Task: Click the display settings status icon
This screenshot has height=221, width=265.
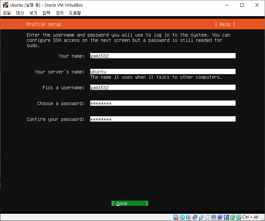Action: (x=214, y=217)
